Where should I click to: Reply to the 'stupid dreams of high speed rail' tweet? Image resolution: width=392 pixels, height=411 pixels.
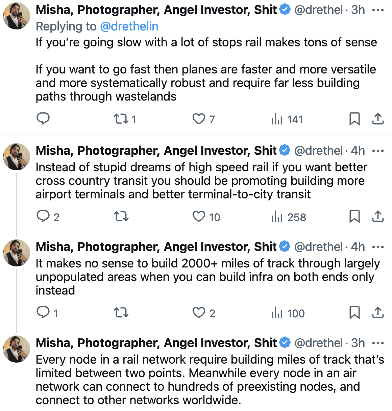[43, 216]
